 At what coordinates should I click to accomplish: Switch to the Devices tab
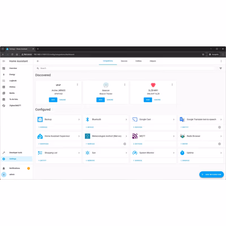tap(124, 61)
